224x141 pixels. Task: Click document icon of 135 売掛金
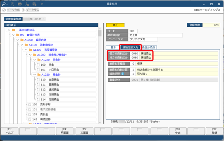(x=30, y=114)
